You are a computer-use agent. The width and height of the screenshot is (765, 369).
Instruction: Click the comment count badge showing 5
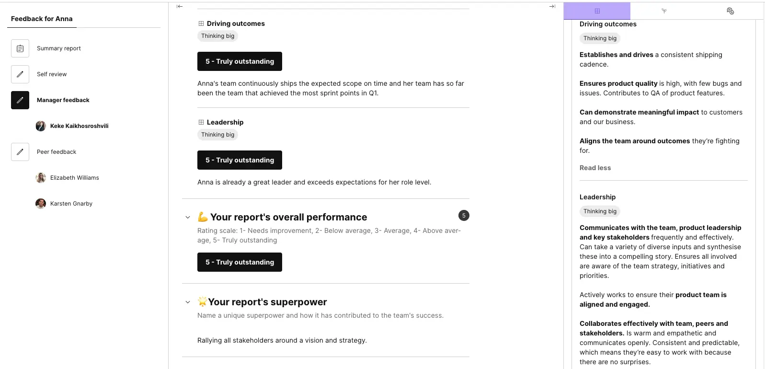pyautogui.click(x=464, y=216)
